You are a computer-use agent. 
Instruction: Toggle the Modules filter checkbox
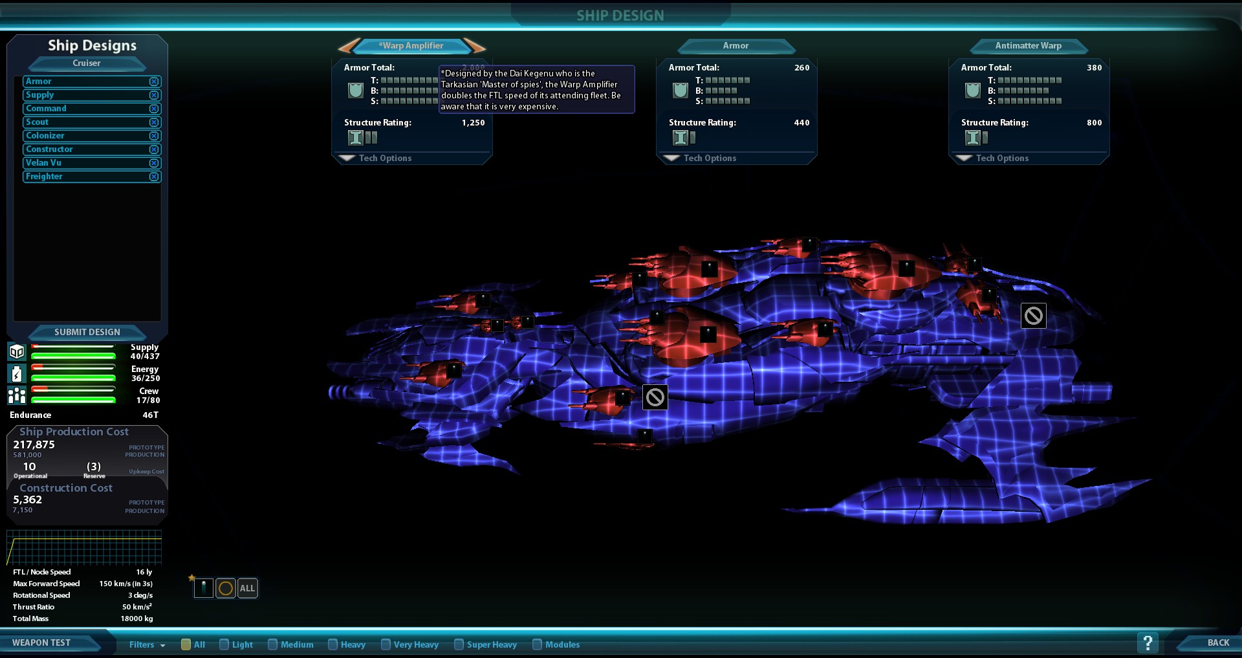point(537,644)
